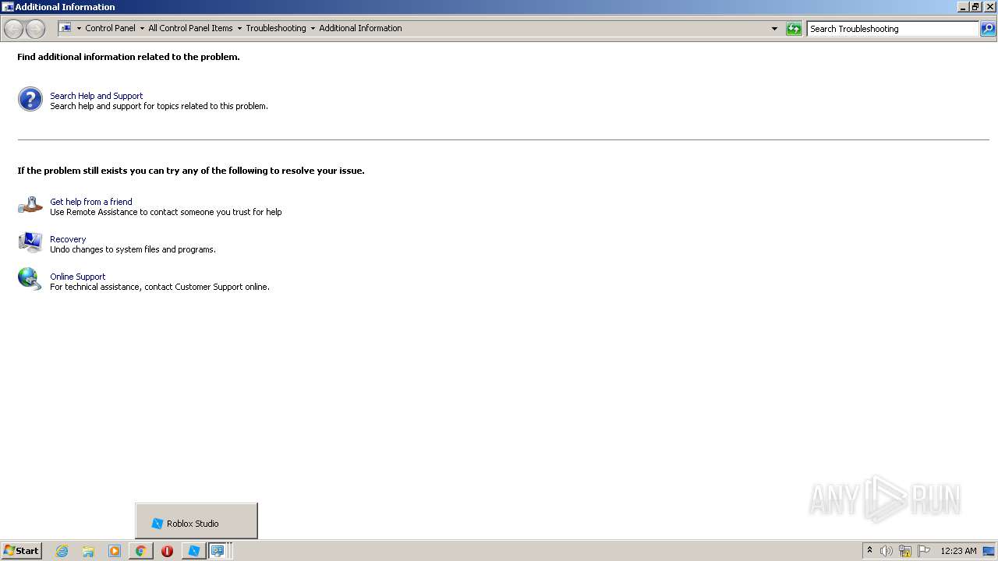Expand the dropdown arrow after Troubleshooting
This screenshot has height=561, width=998.
[313, 29]
